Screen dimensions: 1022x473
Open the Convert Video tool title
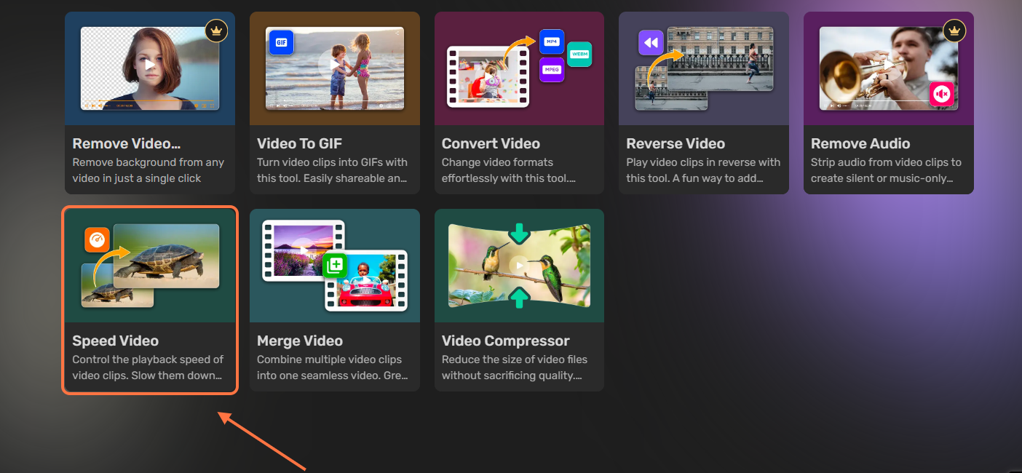[491, 143]
